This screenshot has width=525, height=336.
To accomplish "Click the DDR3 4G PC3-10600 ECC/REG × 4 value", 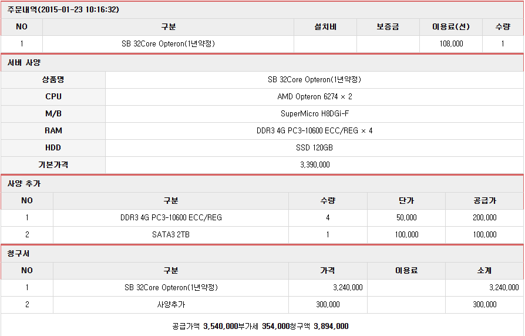I will pyautogui.click(x=314, y=130).
